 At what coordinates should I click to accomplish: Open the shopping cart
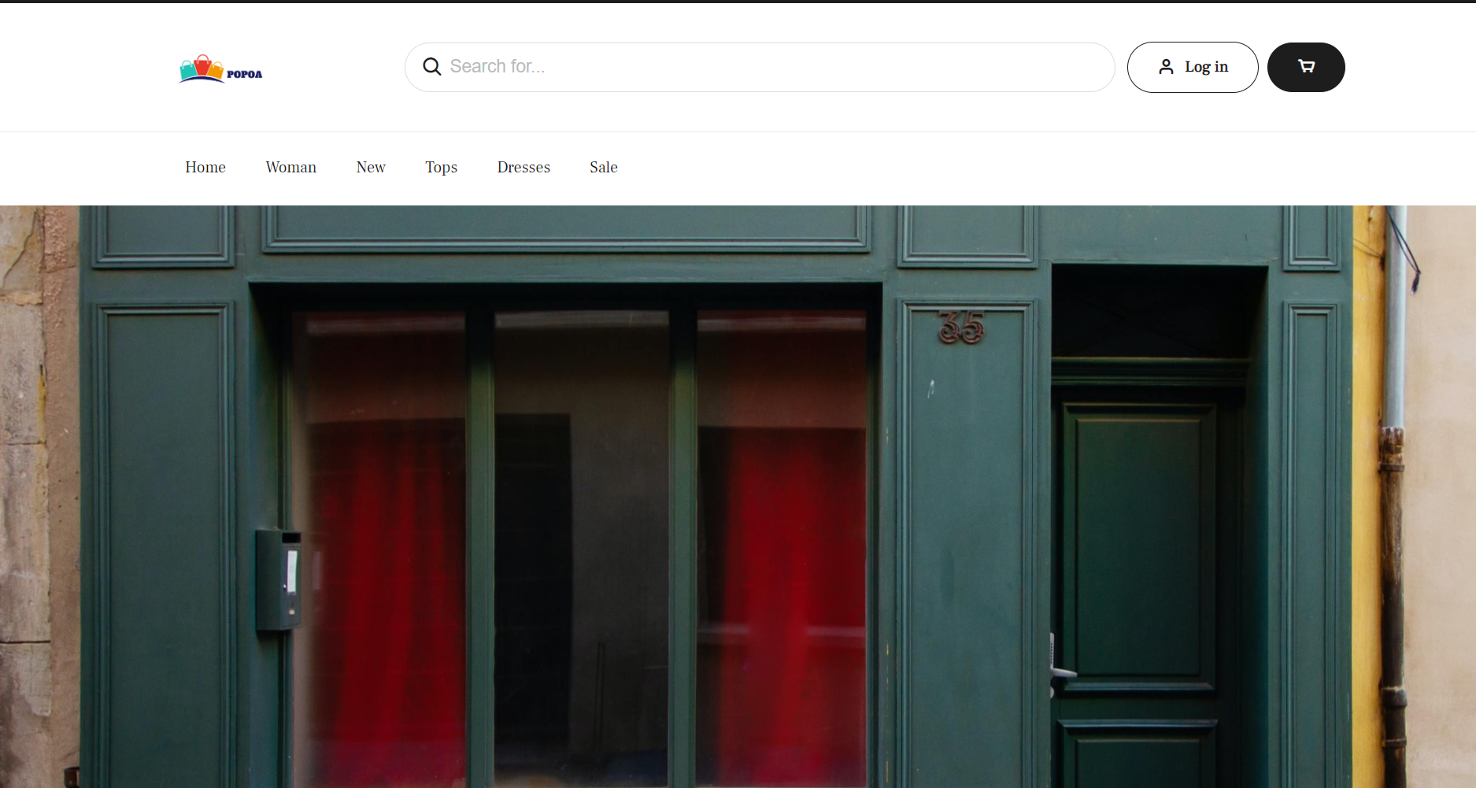pyautogui.click(x=1306, y=67)
